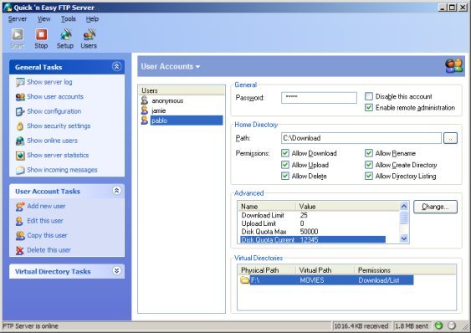
Task: Click the Change... button
Action: [x=435, y=207]
